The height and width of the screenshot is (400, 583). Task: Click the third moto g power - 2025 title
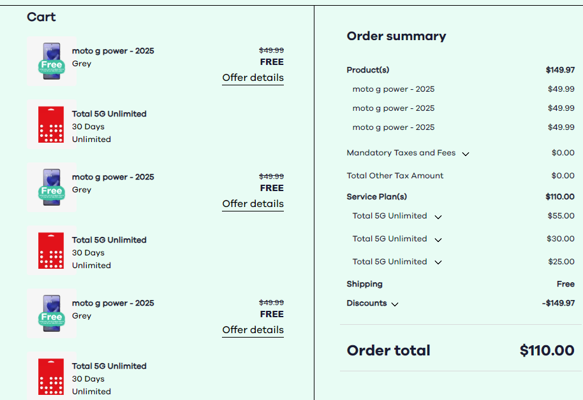pos(113,303)
